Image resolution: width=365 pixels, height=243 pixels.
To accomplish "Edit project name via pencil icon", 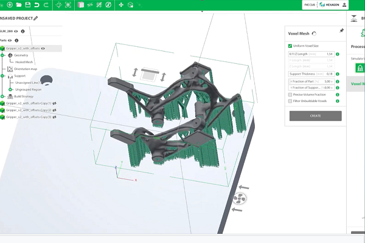I will pos(36,18).
